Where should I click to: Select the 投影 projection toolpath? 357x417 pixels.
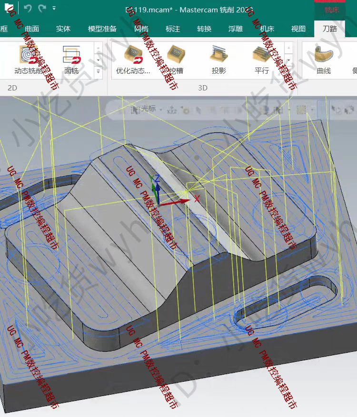219,60
